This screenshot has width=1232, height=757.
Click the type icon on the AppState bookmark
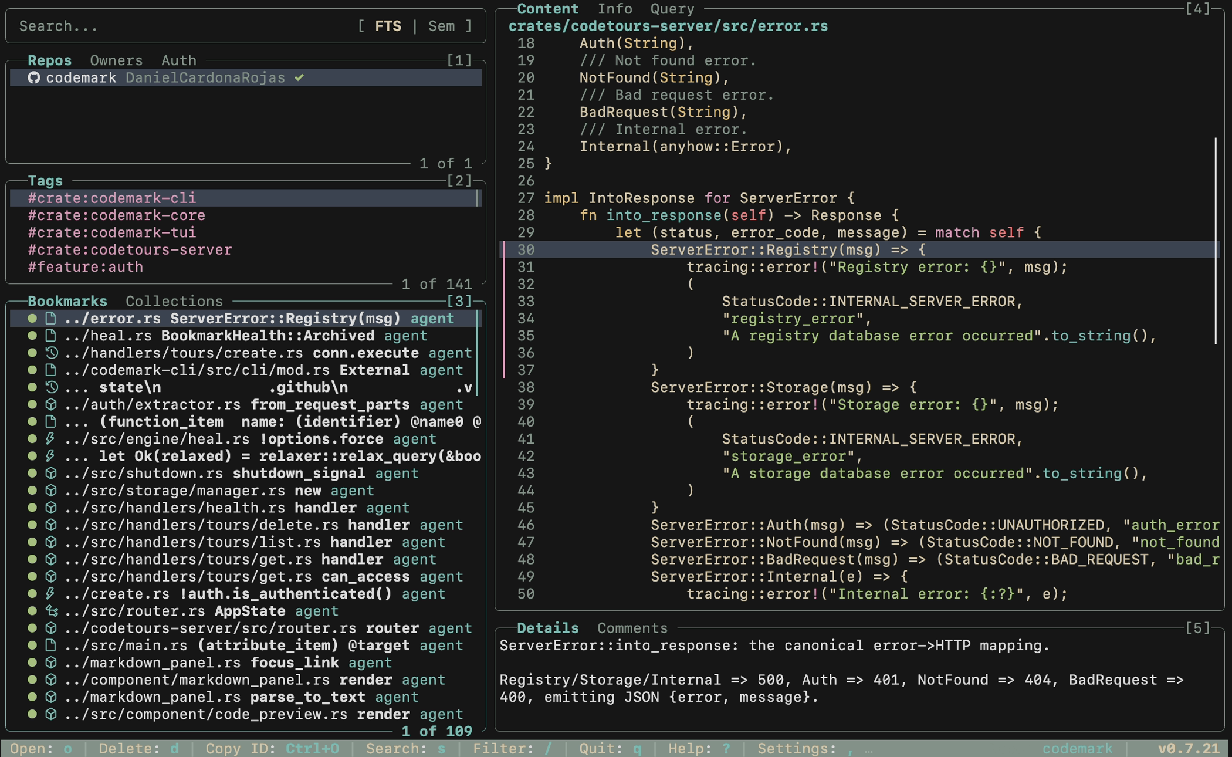pyautogui.click(x=52, y=611)
